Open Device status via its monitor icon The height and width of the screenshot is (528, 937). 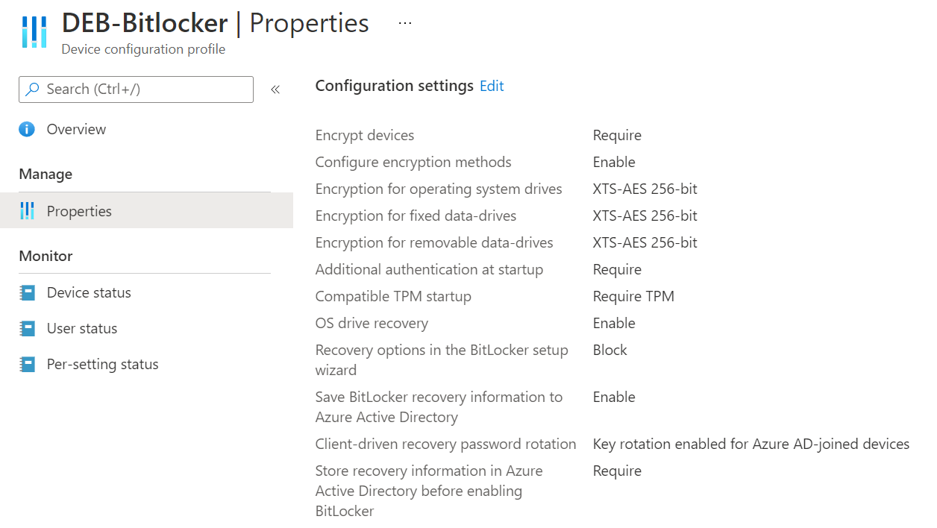point(28,292)
